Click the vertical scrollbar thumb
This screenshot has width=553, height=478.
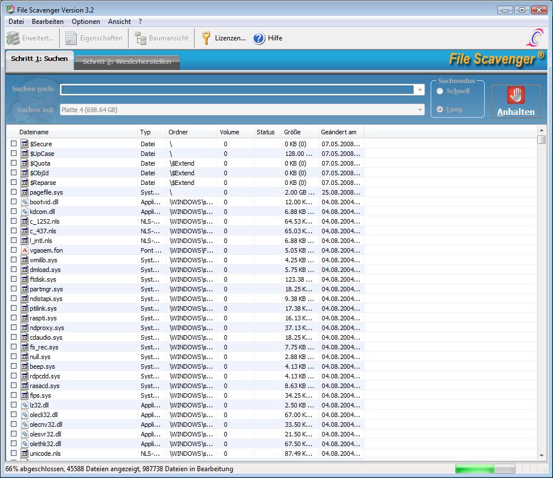pyautogui.click(x=542, y=139)
